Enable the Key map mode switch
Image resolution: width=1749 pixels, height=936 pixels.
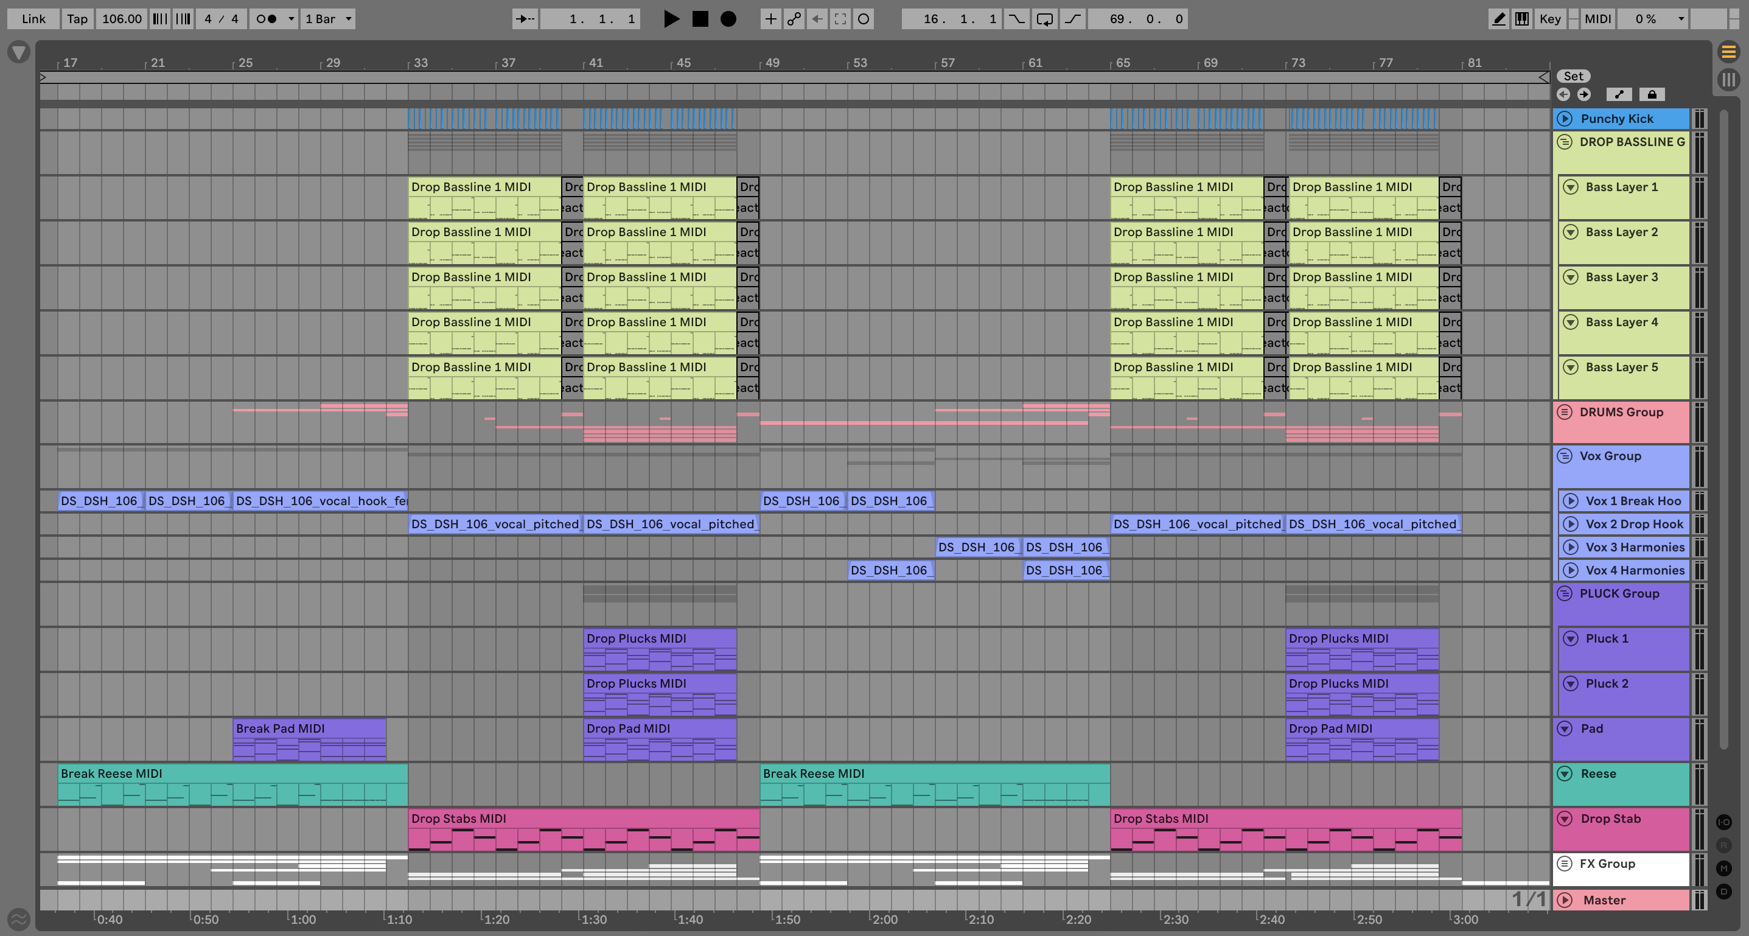click(x=1549, y=19)
